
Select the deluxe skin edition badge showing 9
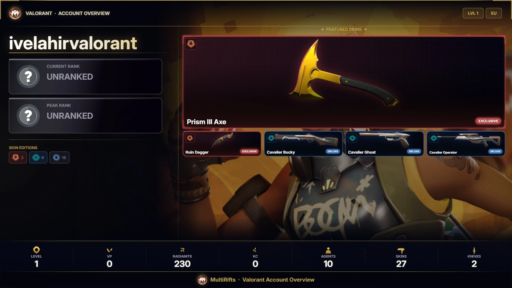38,157
